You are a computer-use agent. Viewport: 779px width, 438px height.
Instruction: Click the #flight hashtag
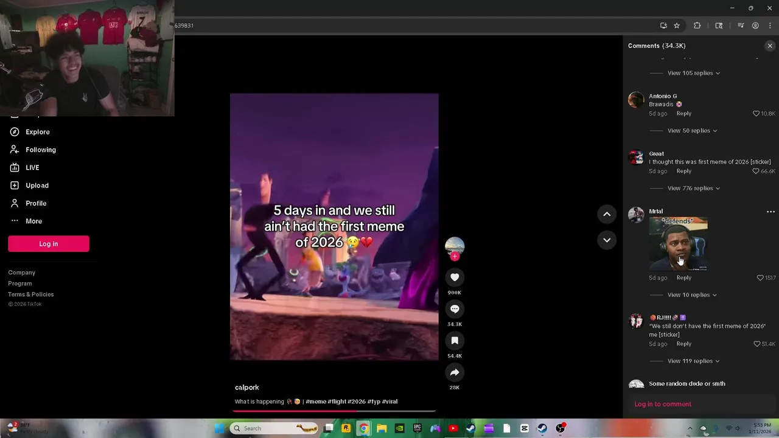[x=337, y=401]
